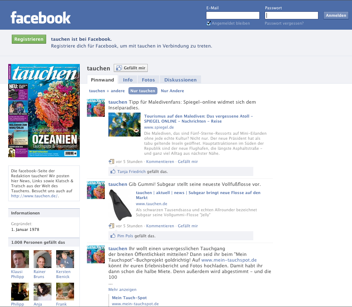Viewport: 352px width, 307px height.
Task: Click the Gefällt mir button beside tauchen
Action: 131,68
